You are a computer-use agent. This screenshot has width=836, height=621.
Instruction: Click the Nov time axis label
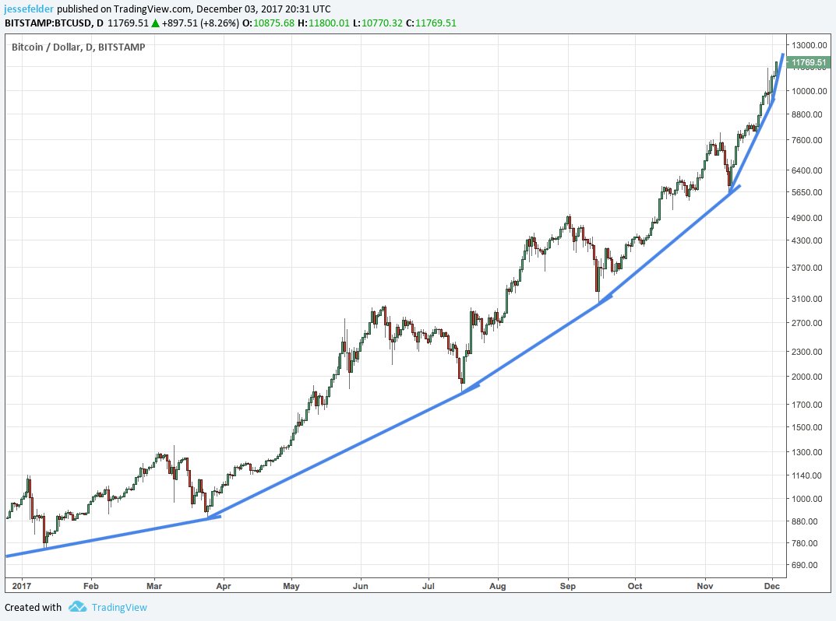tap(705, 586)
